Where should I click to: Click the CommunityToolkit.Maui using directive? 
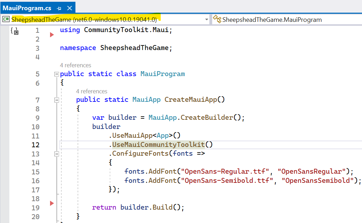click(x=126, y=30)
